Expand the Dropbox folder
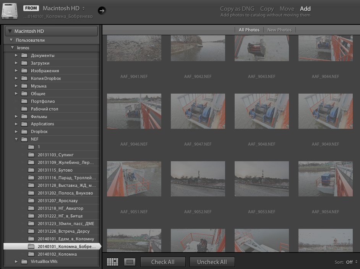The height and width of the screenshot is (269, 360). coord(16,131)
